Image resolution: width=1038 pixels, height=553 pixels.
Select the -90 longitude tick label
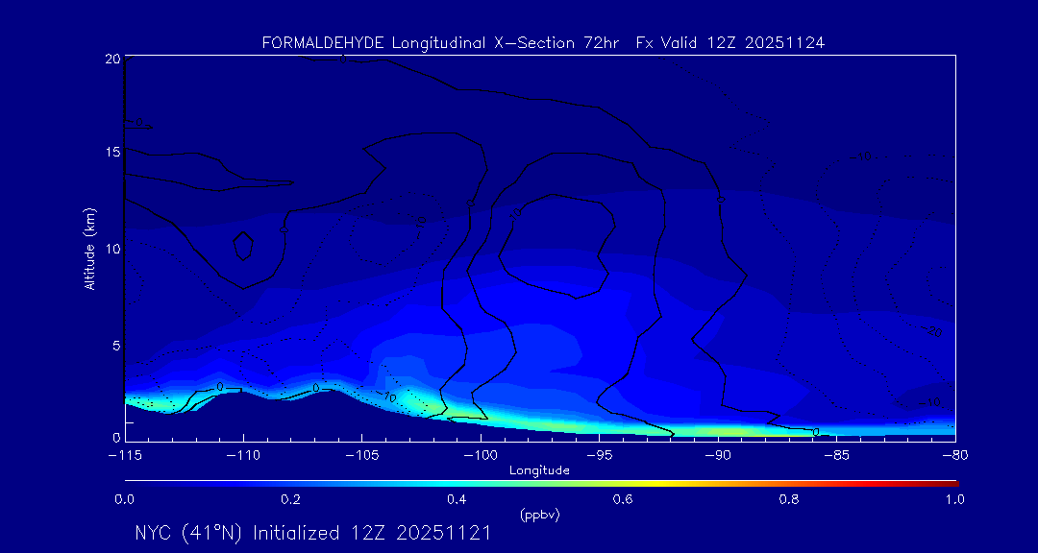coord(717,454)
